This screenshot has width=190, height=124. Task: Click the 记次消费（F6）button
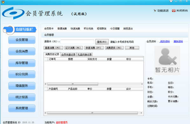click(73, 48)
